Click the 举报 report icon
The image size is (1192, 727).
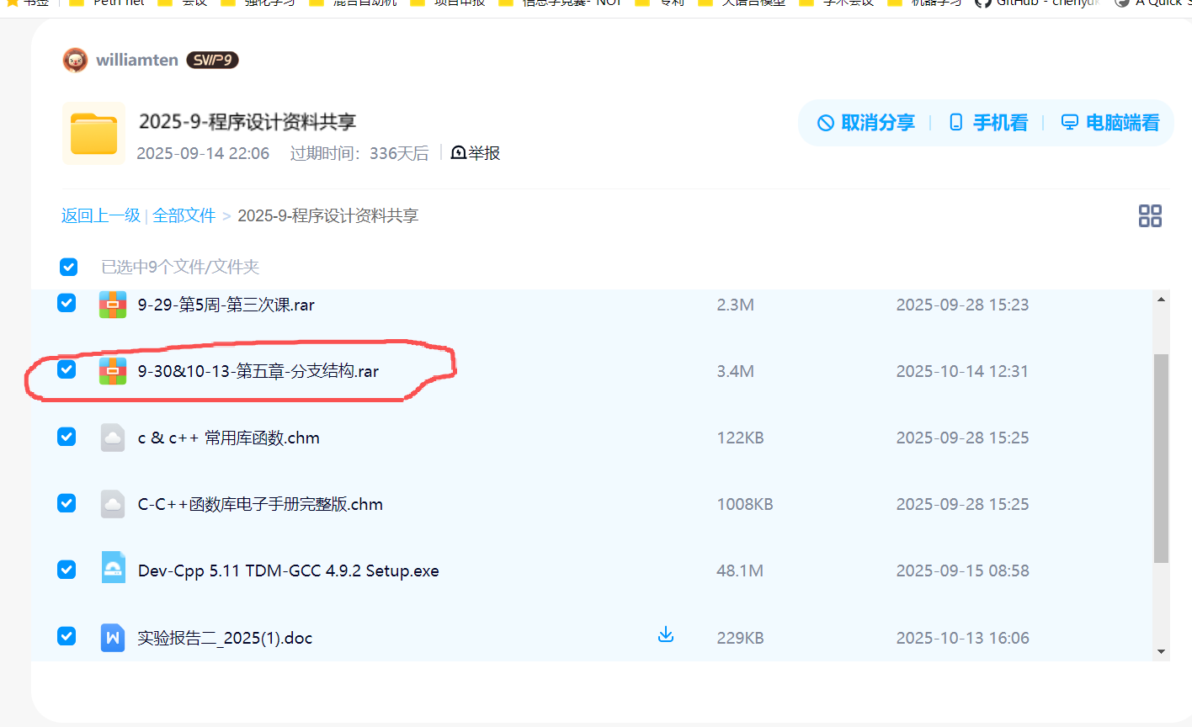point(460,152)
